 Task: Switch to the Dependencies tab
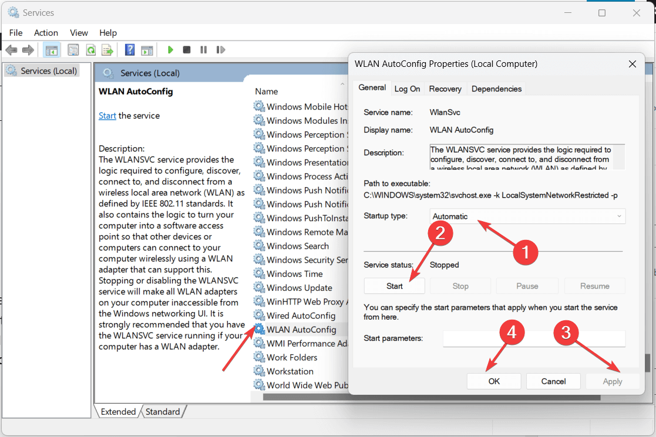coord(497,89)
